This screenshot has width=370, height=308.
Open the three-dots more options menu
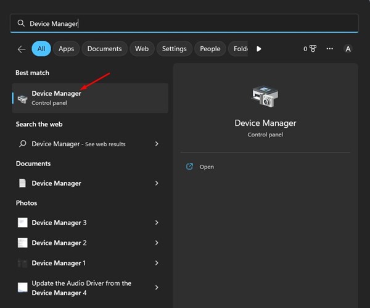pyautogui.click(x=330, y=49)
